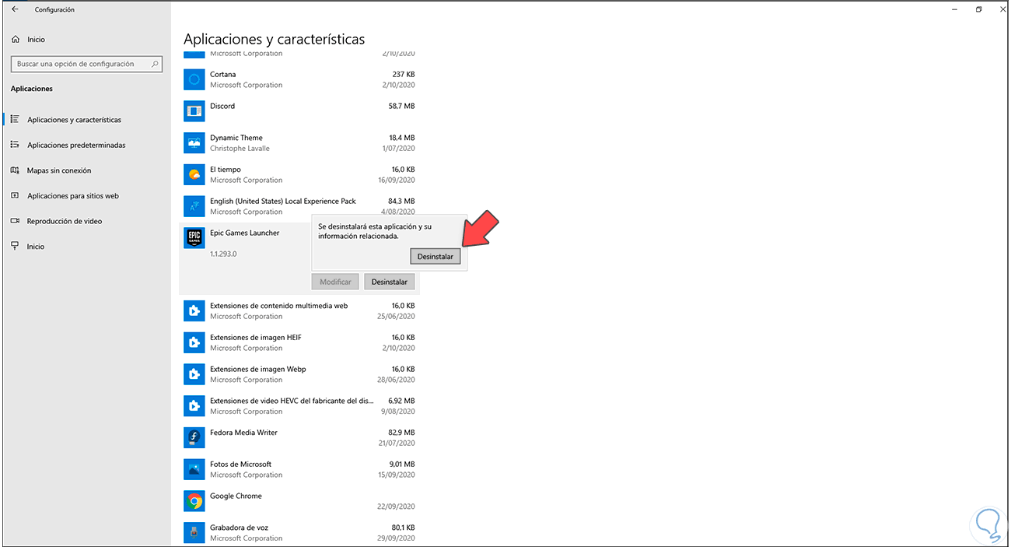Select English (United States) Local Experience Pack
This screenshot has height=547, width=1011.
(x=283, y=201)
